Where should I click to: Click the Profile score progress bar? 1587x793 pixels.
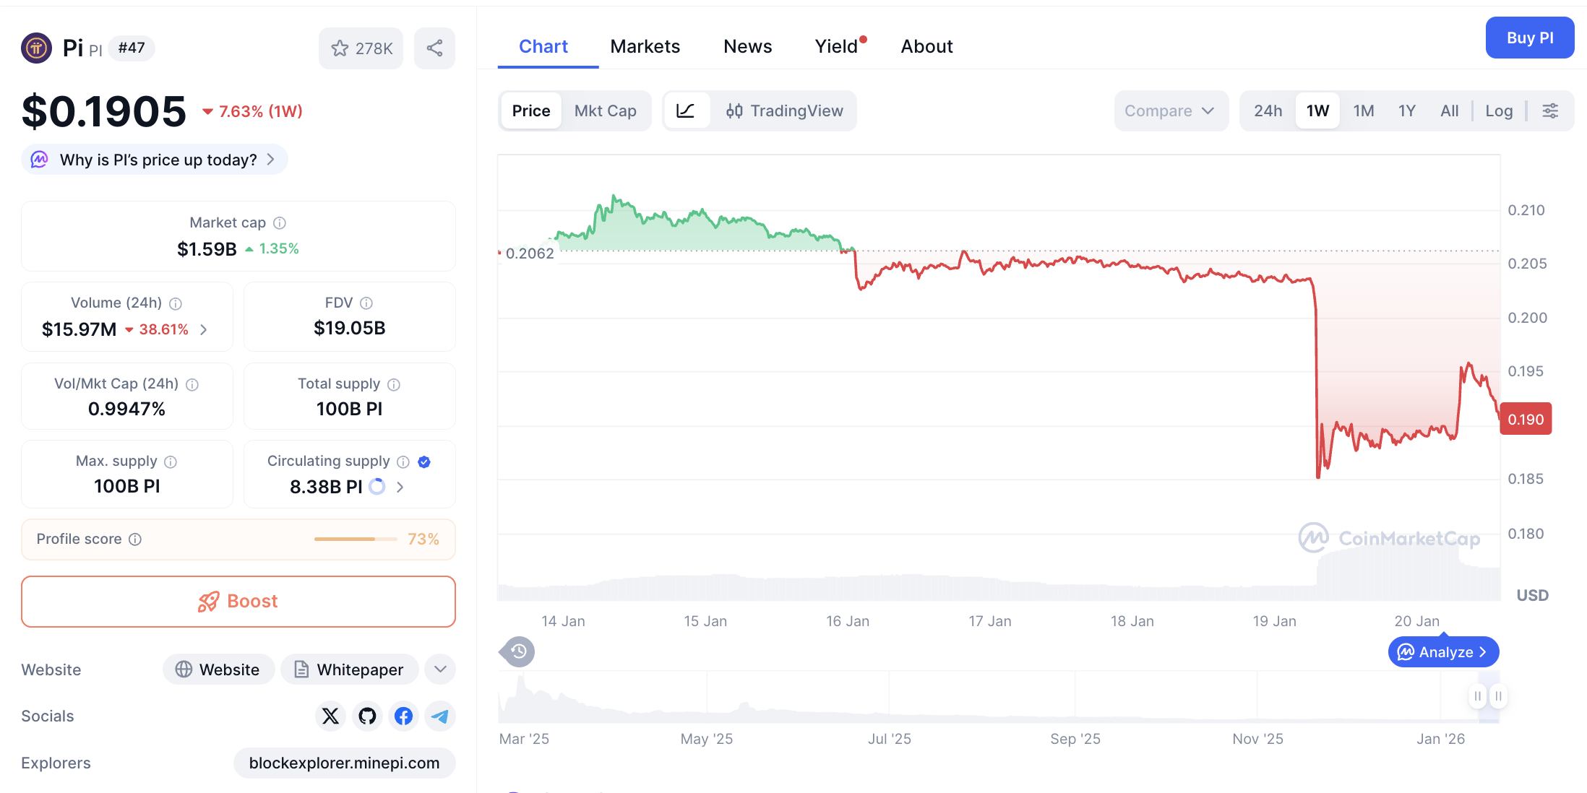click(x=355, y=539)
